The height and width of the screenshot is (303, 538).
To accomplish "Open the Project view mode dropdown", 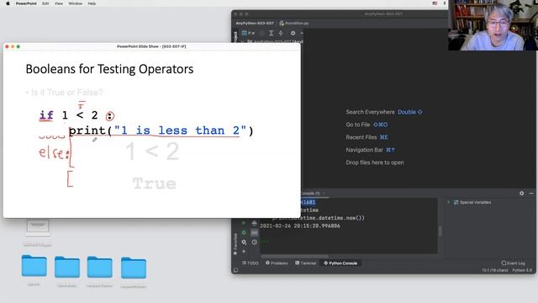I will coord(248,33).
